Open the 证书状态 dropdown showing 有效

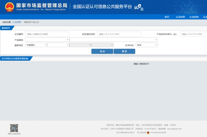[x=147, y=45]
